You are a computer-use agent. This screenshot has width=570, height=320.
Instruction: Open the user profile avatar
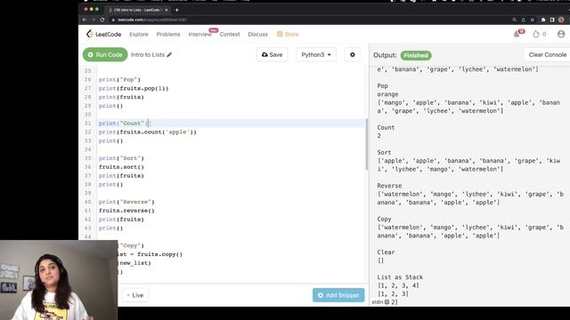(x=561, y=34)
